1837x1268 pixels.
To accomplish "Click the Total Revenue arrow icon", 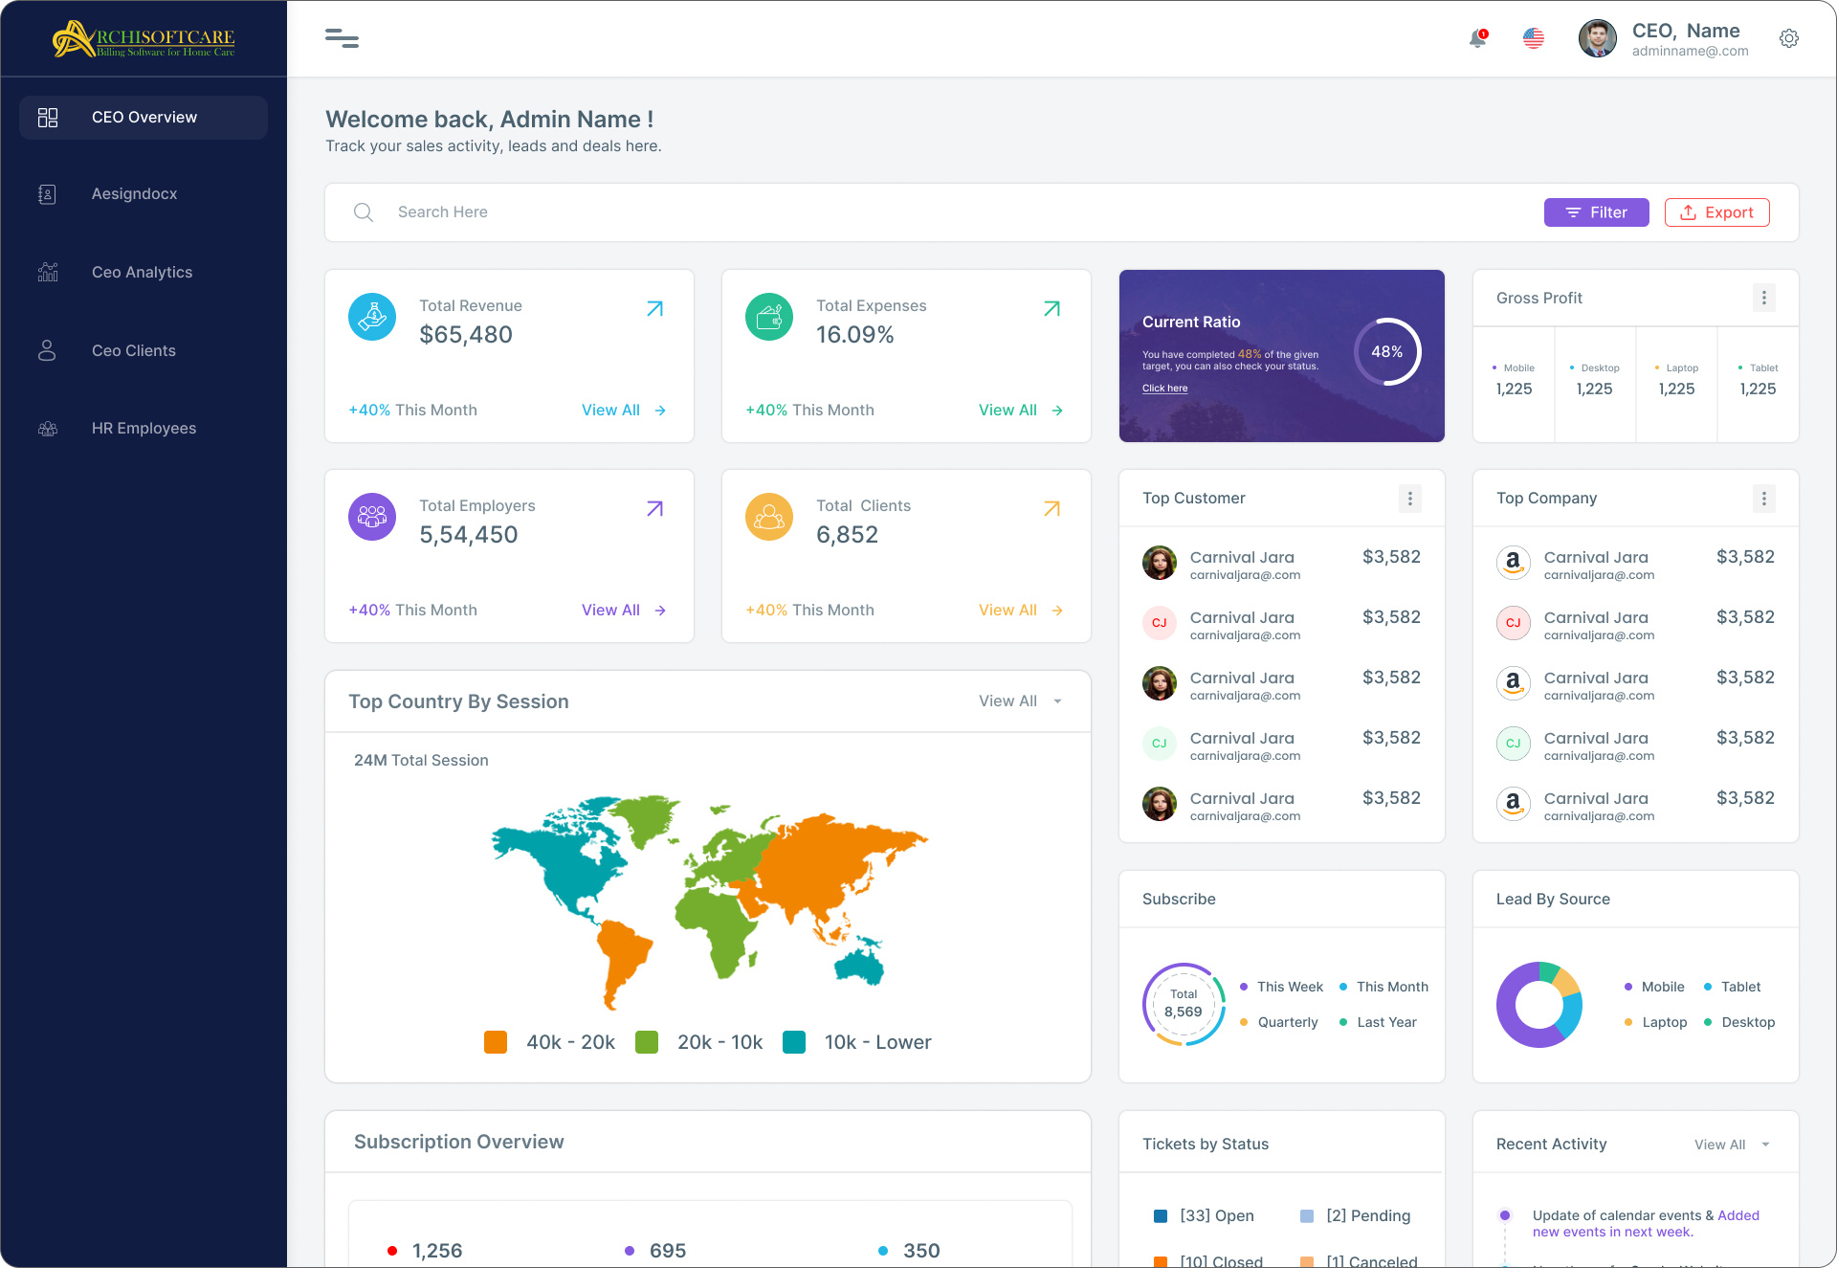I will [654, 308].
